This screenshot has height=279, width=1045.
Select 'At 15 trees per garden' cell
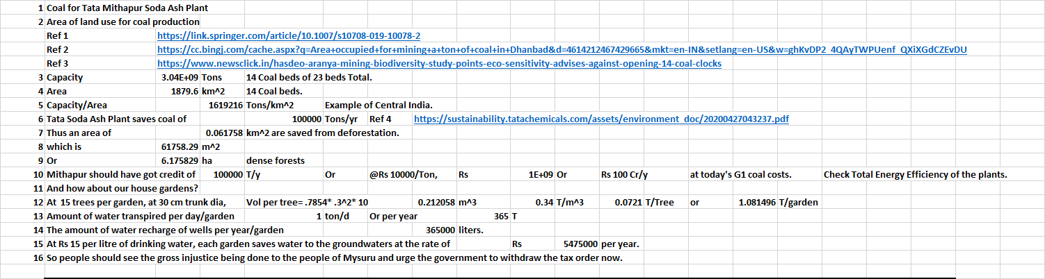click(136, 202)
